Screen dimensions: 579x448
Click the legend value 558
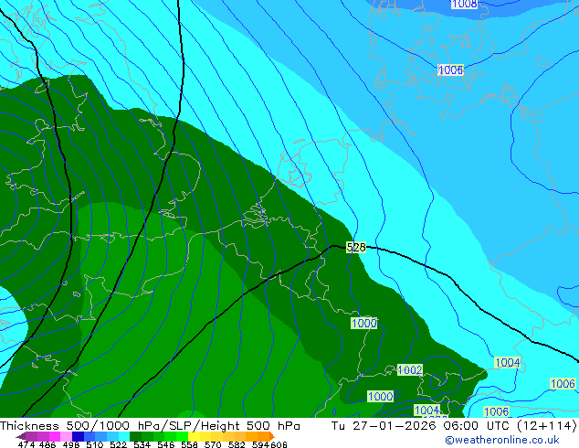pyautogui.click(x=189, y=444)
